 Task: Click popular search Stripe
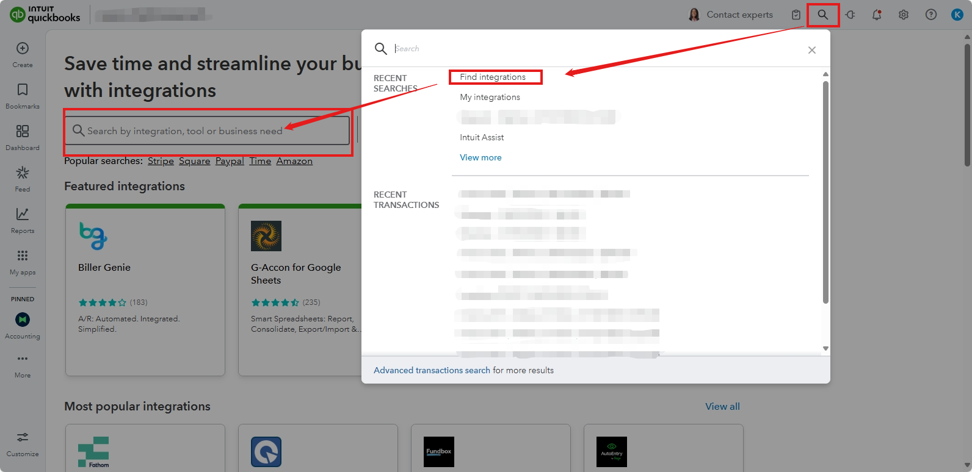click(x=161, y=161)
